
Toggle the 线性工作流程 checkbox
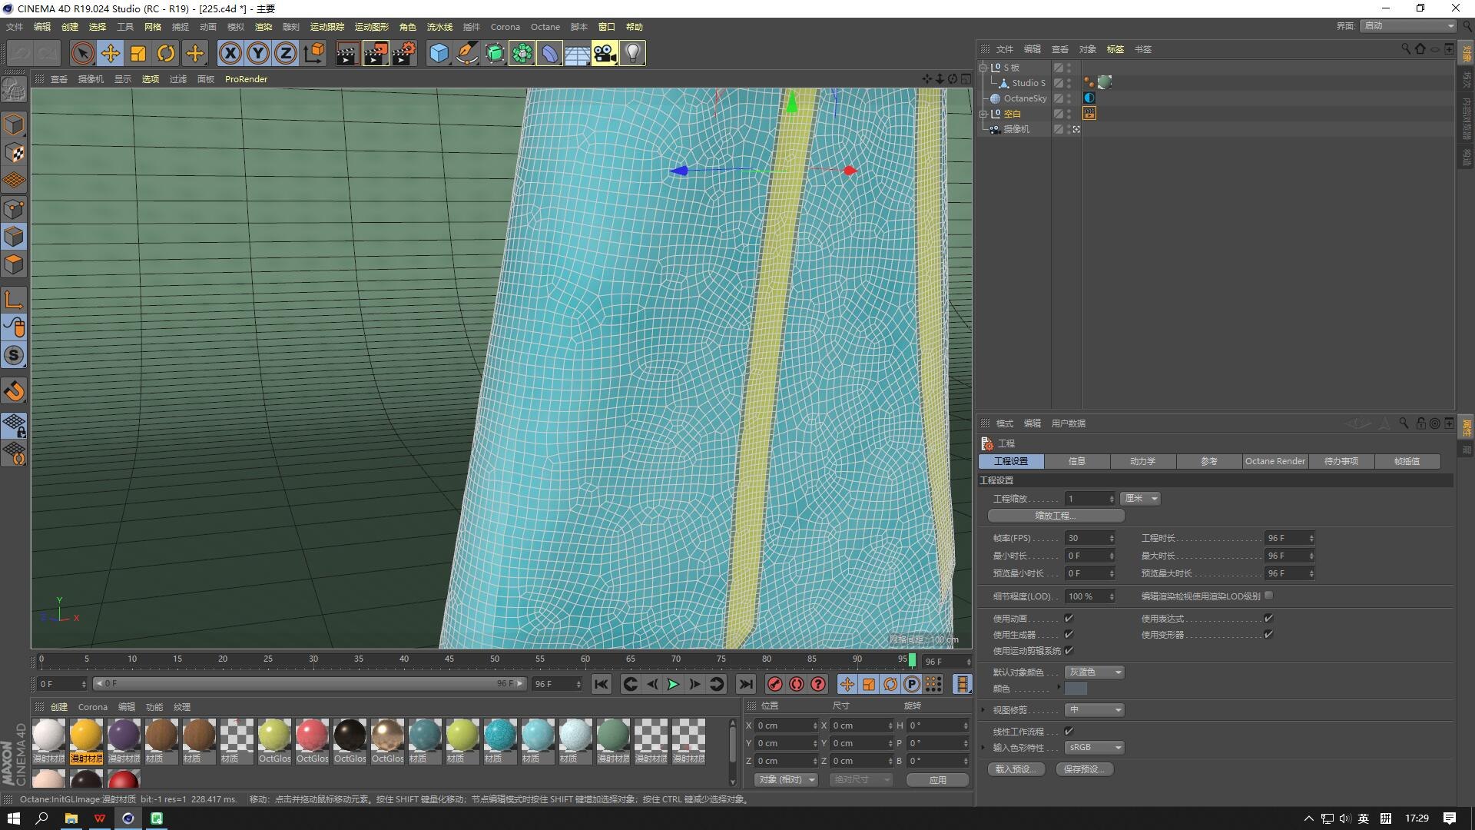[1069, 731]
